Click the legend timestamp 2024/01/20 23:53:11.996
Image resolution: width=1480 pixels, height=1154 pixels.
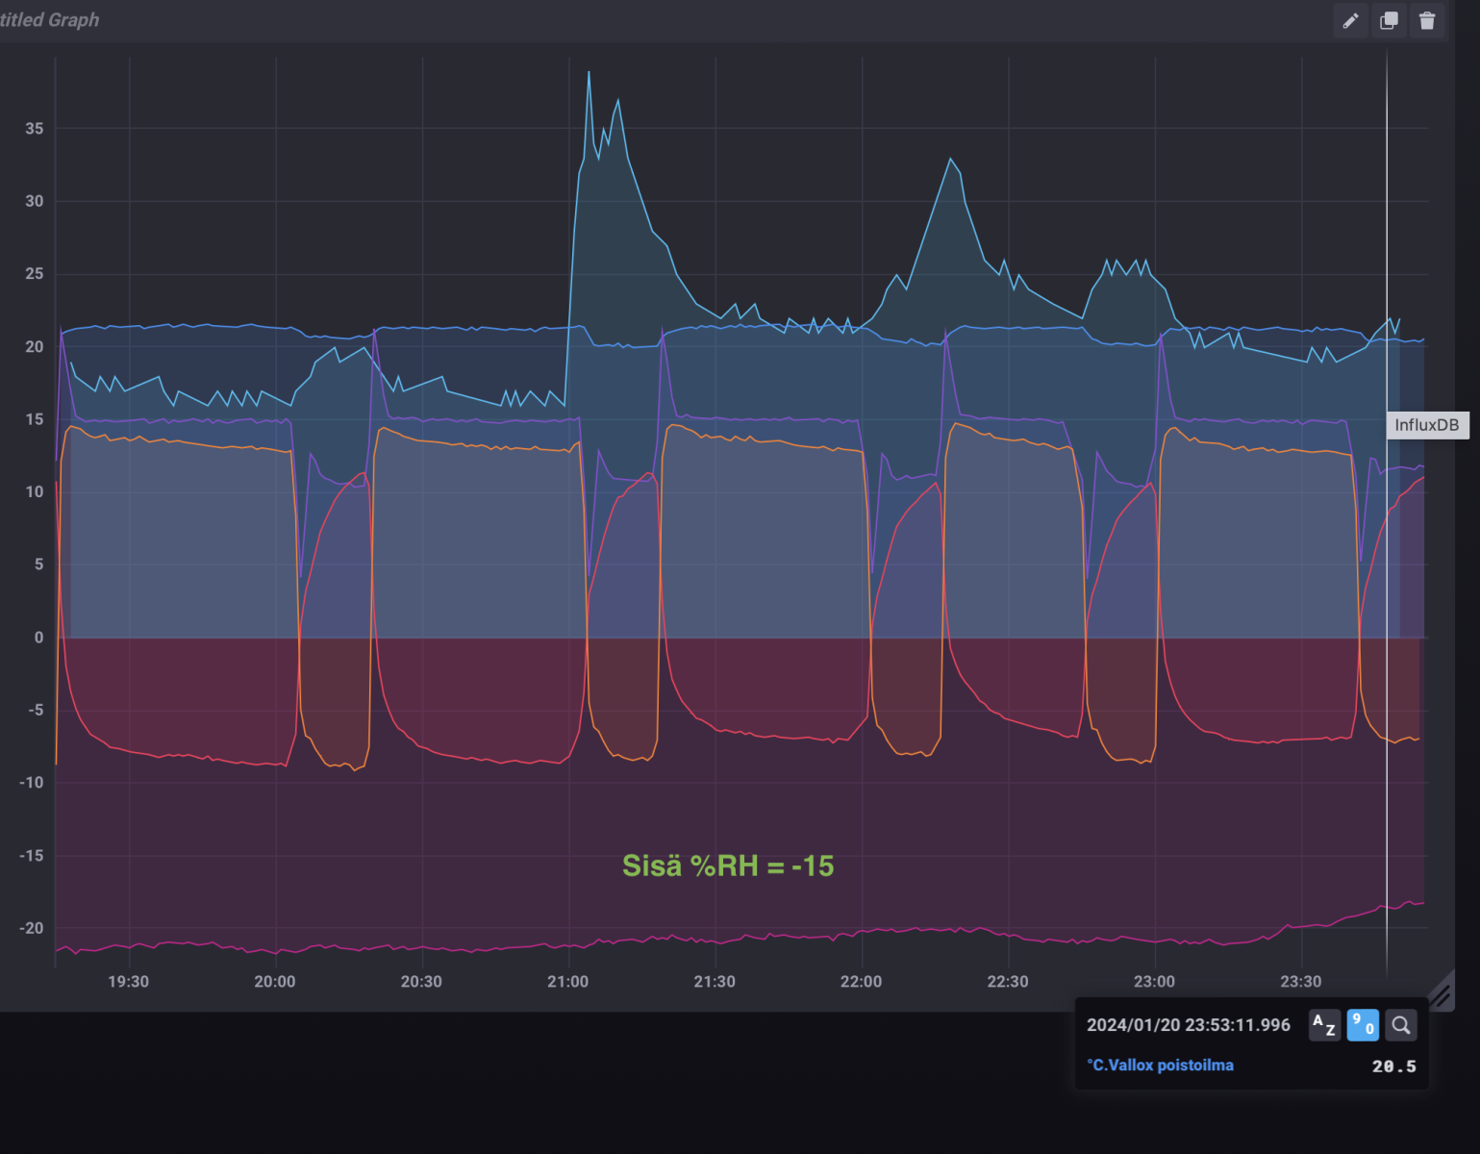coord(1188,1025)
